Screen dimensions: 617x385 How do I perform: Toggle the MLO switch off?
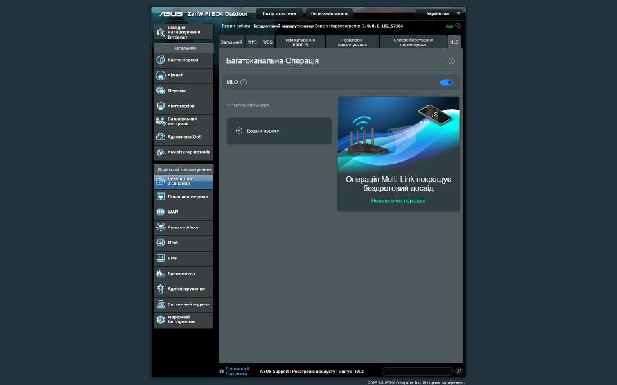click(x=446, y=82)
